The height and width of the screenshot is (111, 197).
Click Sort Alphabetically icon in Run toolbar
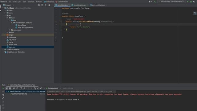[x=14, y=88]
